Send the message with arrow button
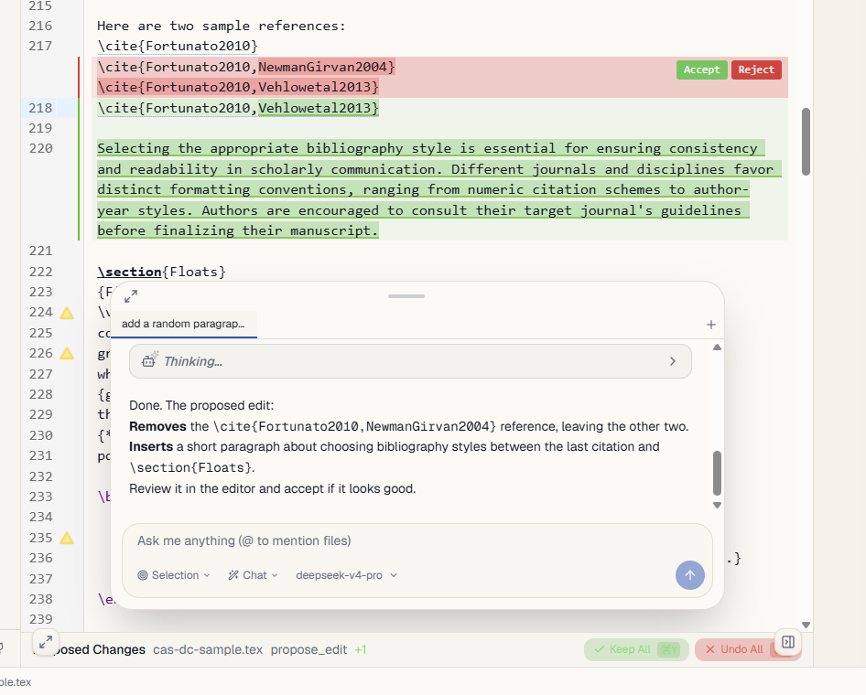 click(x=690, y=575)
